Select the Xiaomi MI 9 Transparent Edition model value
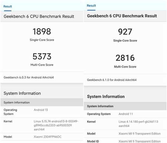 pos(140,134)
